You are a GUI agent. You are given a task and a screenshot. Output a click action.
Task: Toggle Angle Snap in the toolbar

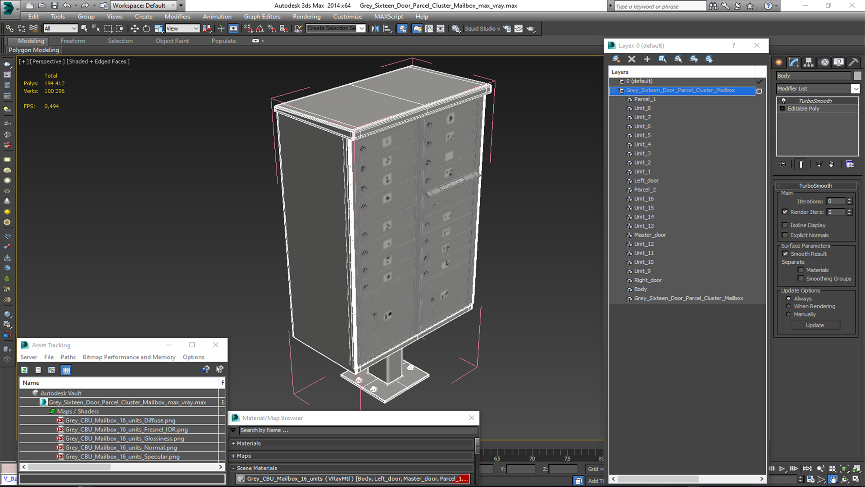[x=260, y=28]
